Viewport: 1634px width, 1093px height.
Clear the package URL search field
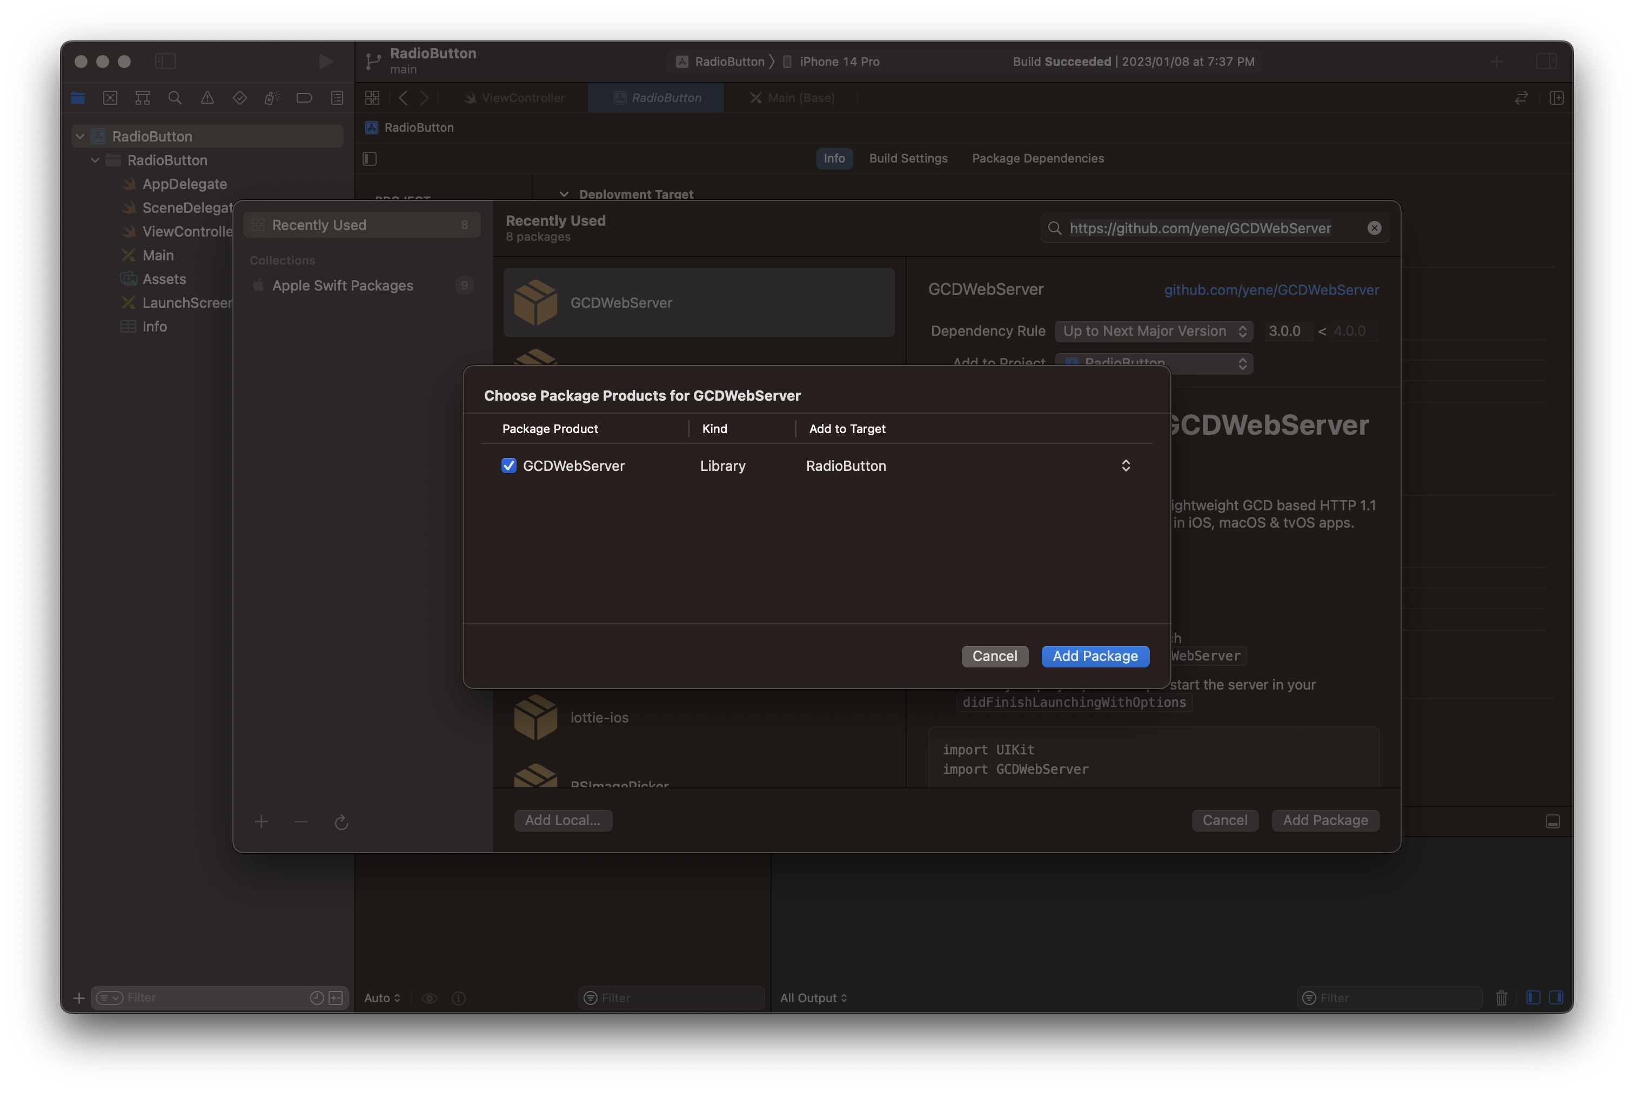click(1374, 228)
